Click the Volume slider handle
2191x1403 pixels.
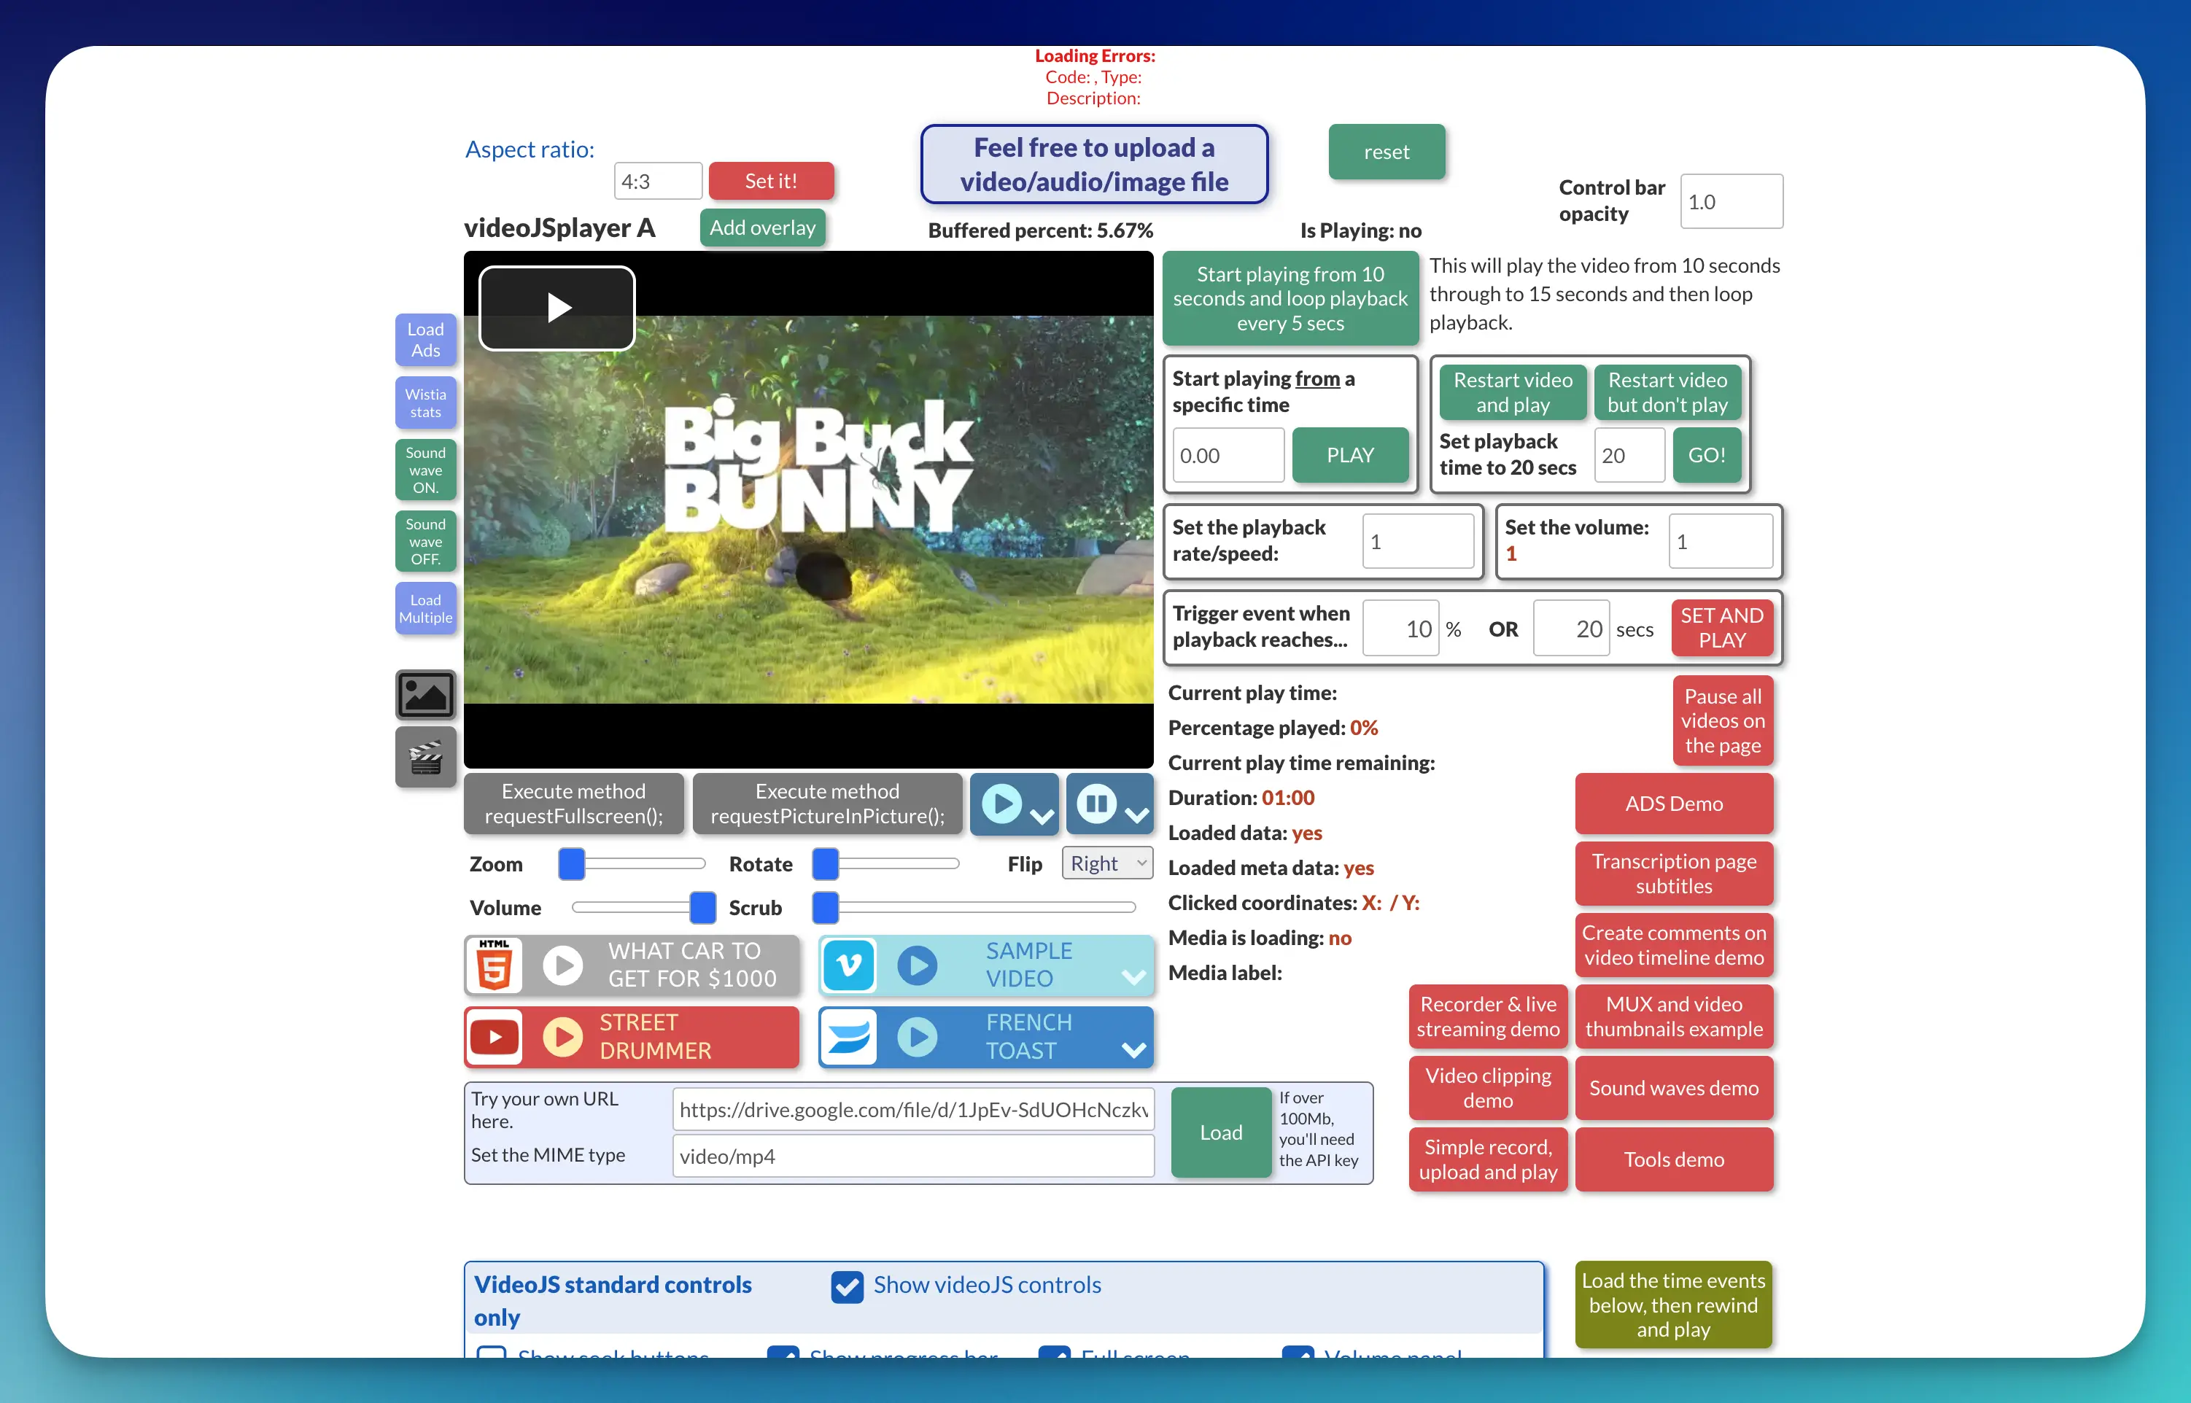702,907
